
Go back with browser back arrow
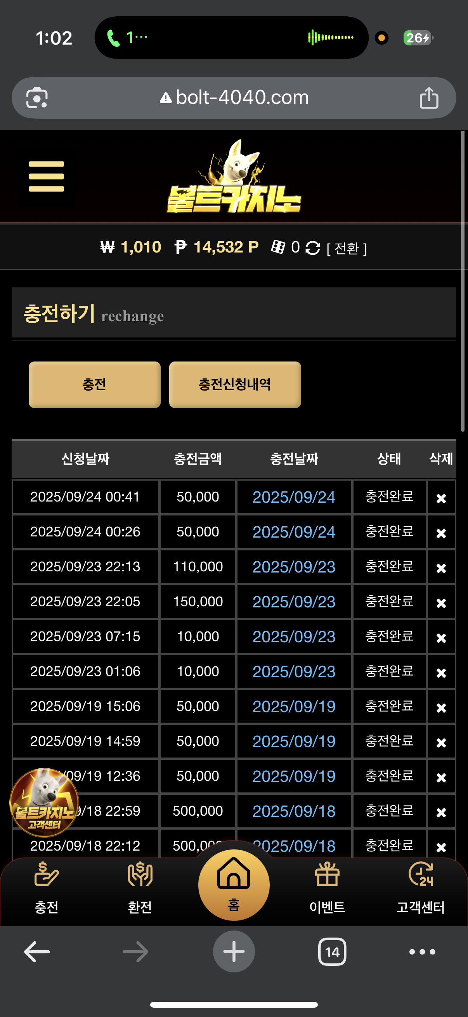click(37, 952)
